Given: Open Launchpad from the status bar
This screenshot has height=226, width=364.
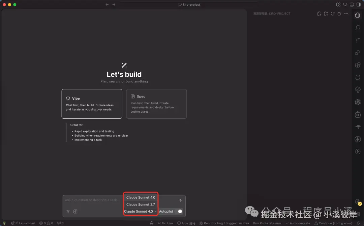Looking at the screenshot, I should click(x=23, y=223).
